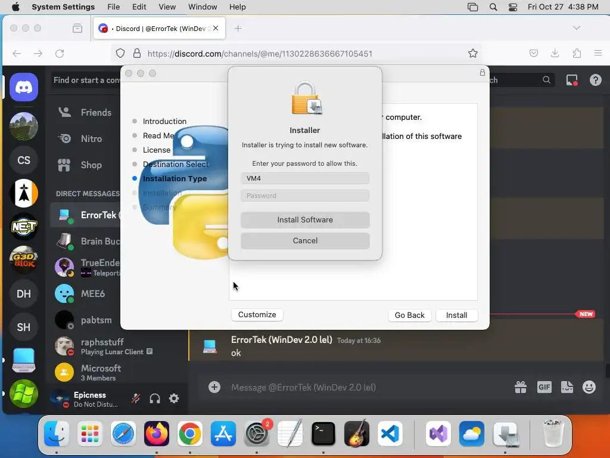Click the Save to Pocket icon
610x458 pixels.
[x=534, y=53]
